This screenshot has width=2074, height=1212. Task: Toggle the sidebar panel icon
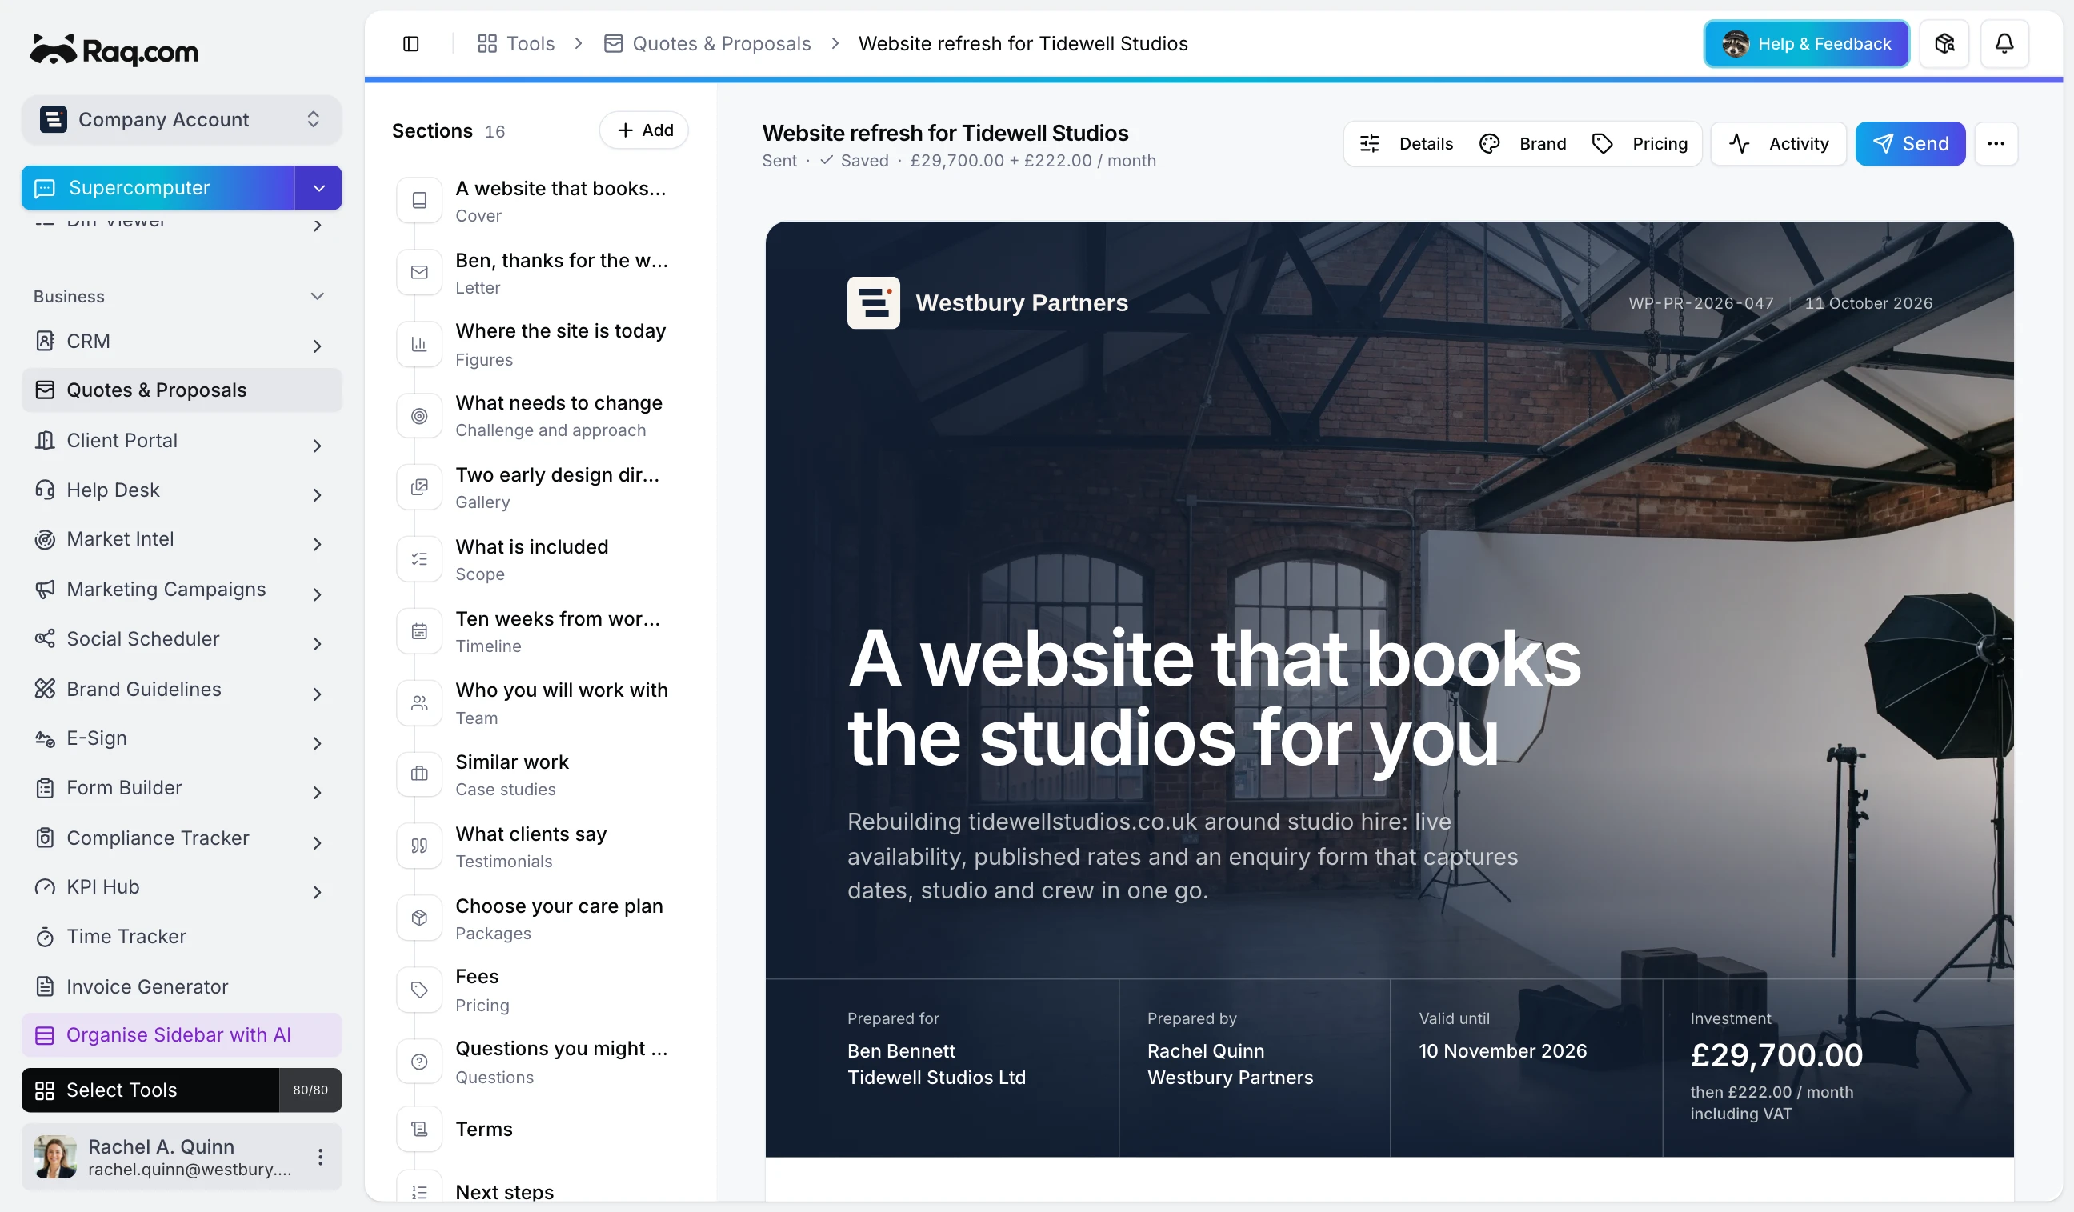[x=410, y=44]
